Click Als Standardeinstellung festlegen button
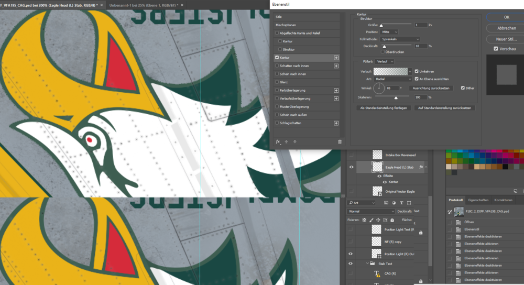 click(x=384, y=108)
